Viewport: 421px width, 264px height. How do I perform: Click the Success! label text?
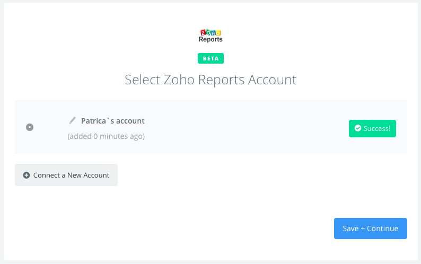click(x=376, y=128)
